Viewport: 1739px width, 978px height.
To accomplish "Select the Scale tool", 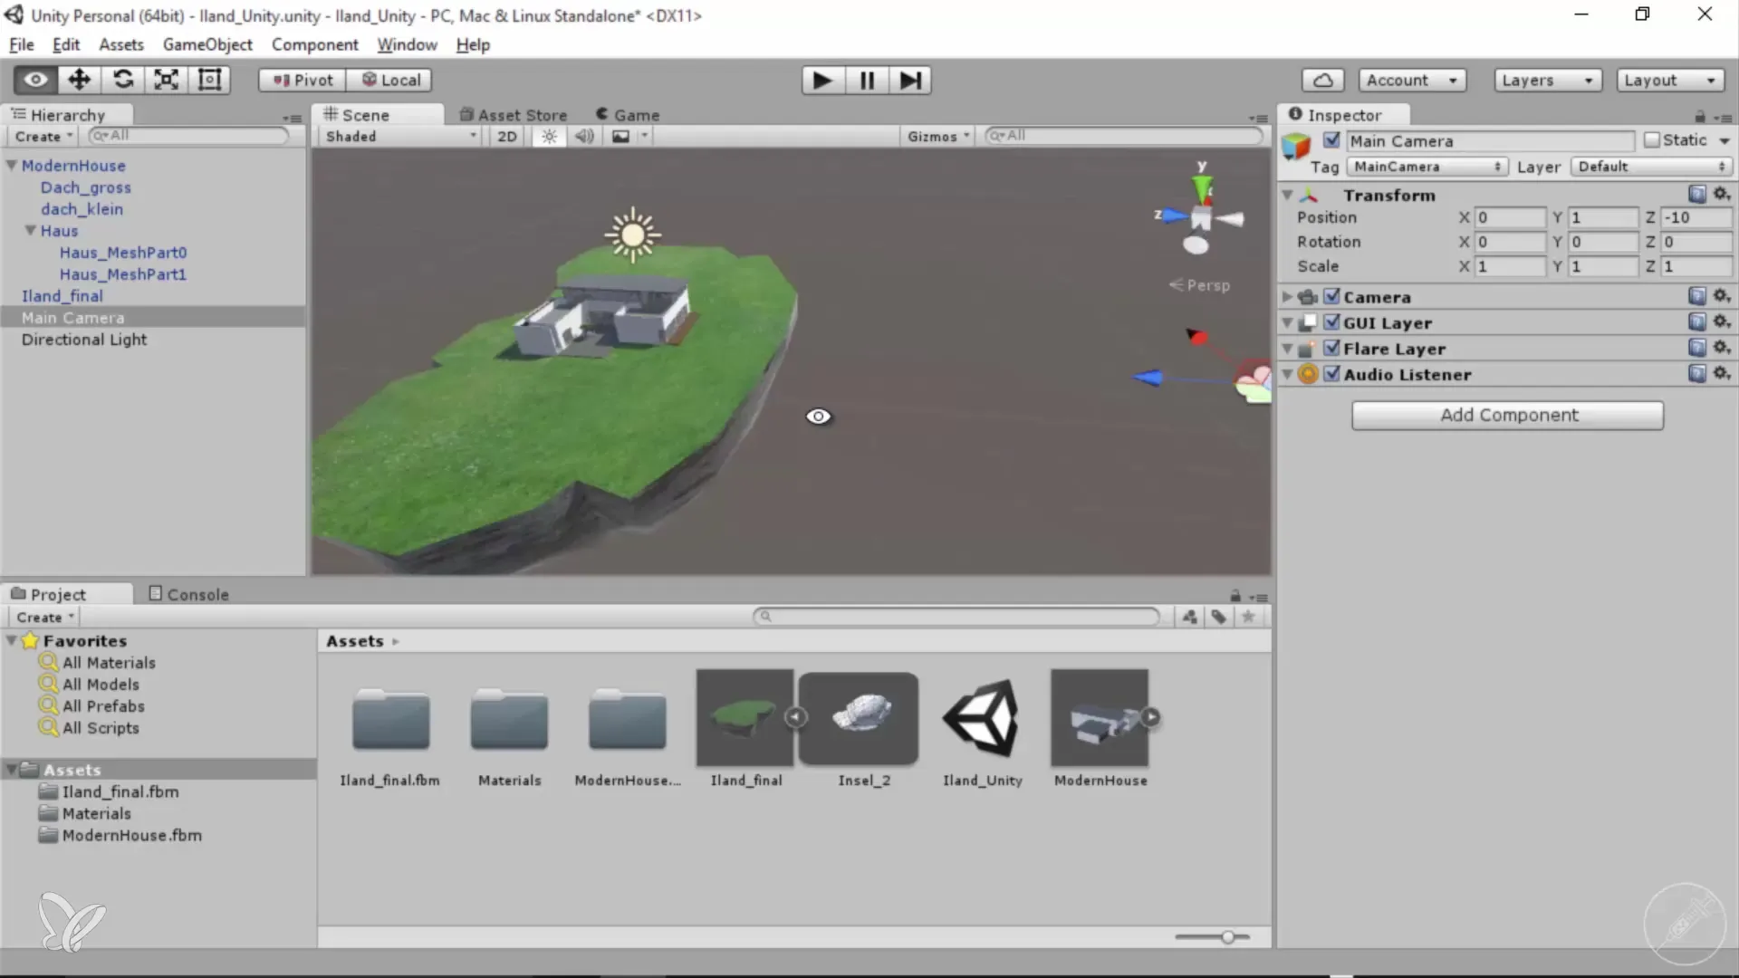I will 166,80.
